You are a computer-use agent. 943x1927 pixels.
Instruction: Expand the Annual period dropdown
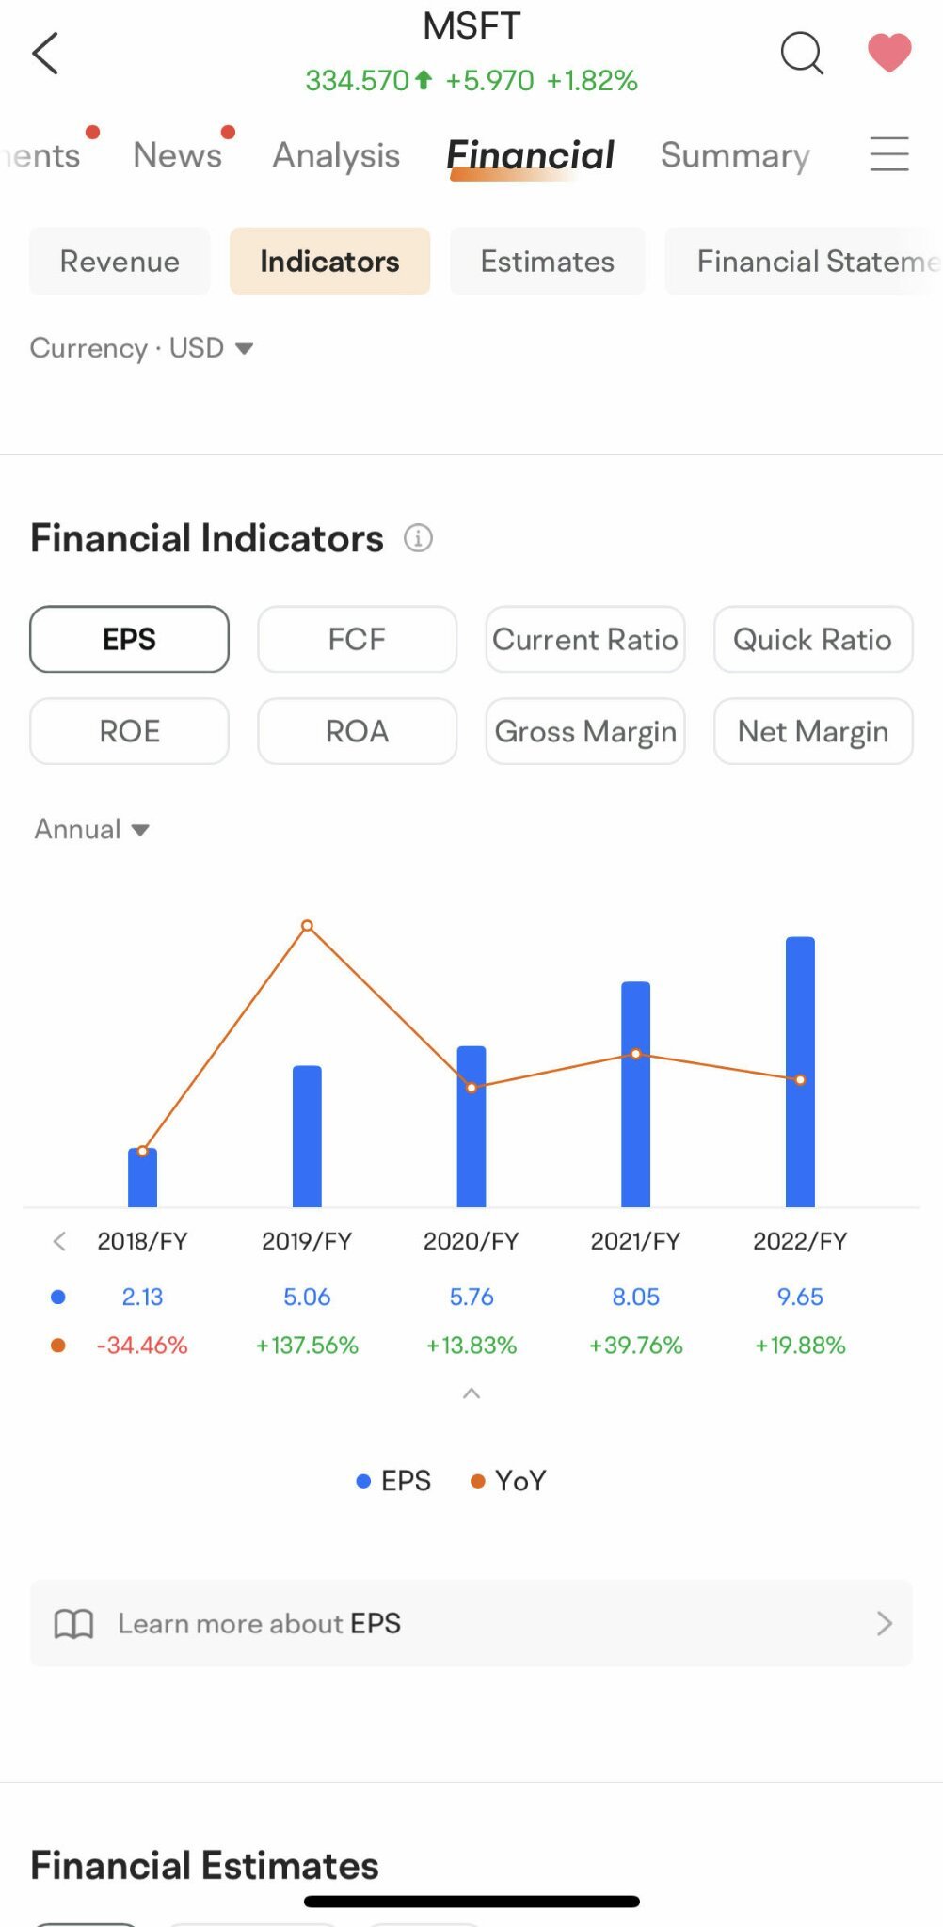point(91,829)
